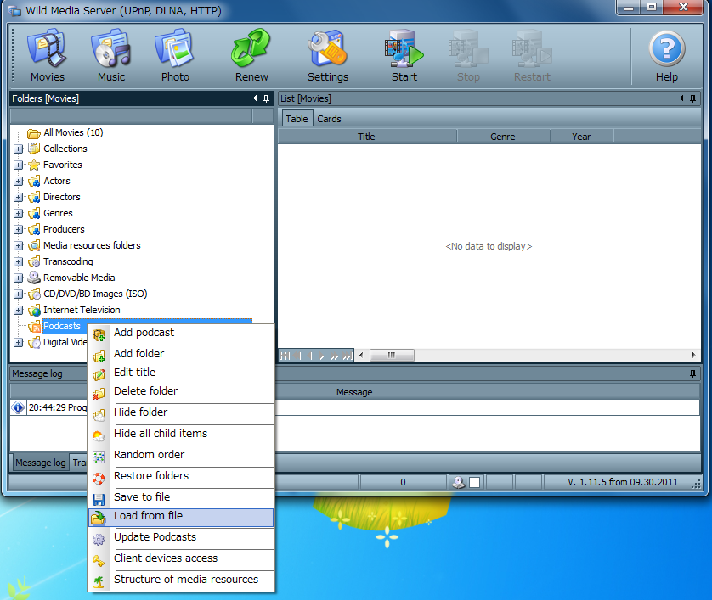Image resolution: width=712 pixels, height=600 pixels.
Task: Collapse the List [Movies] panel arrow
Action: pos(681,98)
